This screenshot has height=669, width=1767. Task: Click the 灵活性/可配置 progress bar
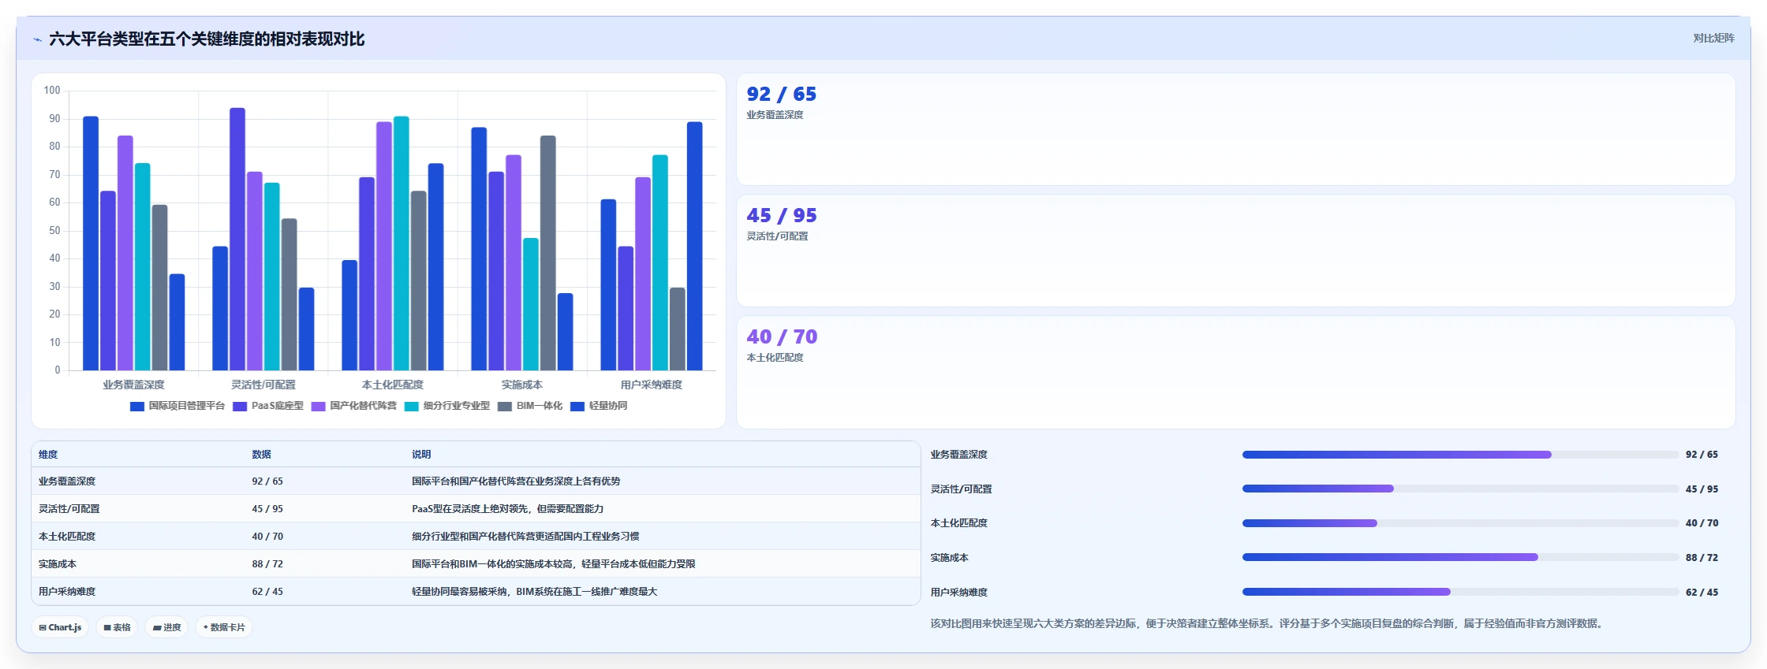pyautogui.click(x=1460, y=489)
